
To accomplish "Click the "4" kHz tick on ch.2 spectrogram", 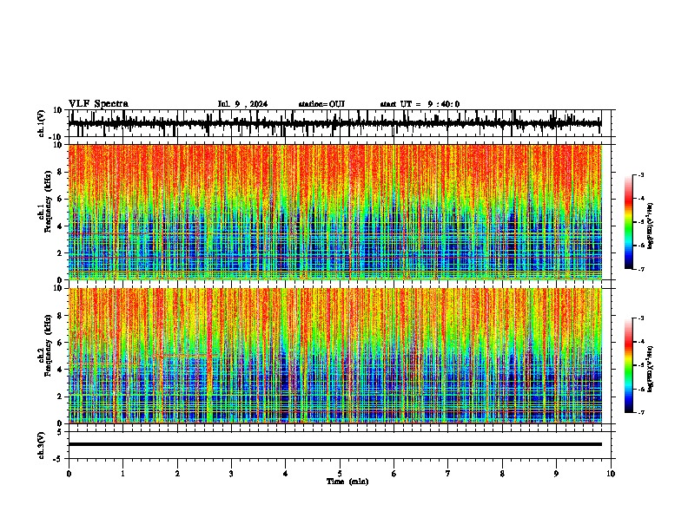I will click(x=61, y=370).
